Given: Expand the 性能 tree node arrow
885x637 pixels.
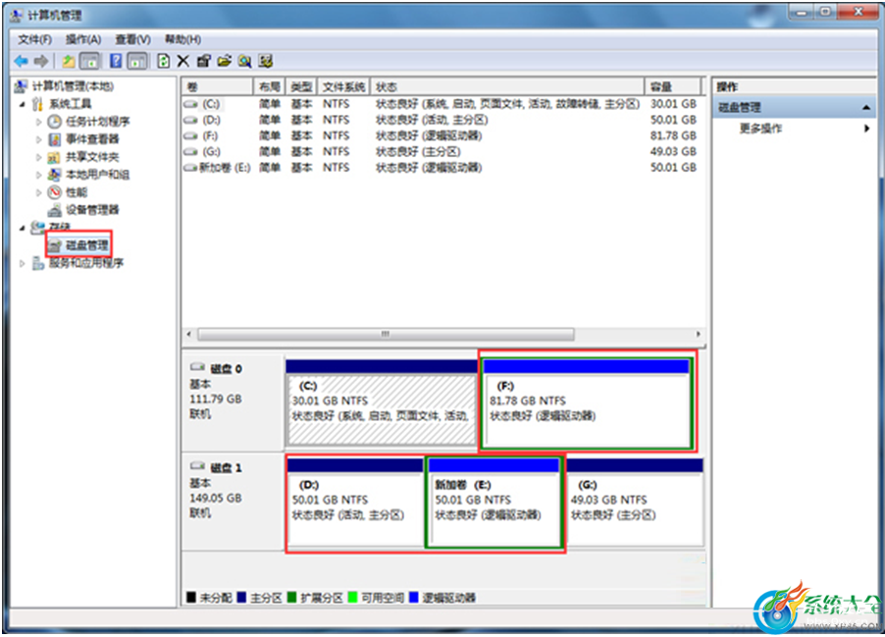Looking at the screenshot, I should point(38,192).
